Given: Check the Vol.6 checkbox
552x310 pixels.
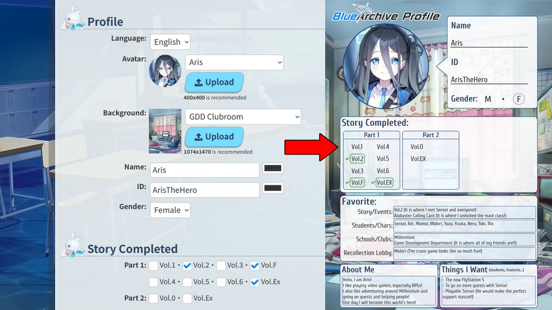Looking at the screenshot, I should pyautogui.click(x=221, y=282).
